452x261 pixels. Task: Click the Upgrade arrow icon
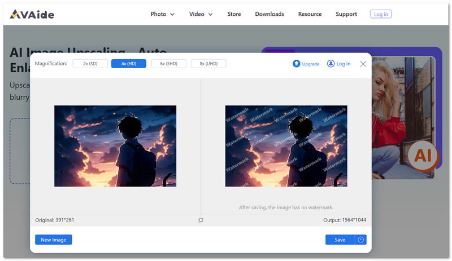[296, 64]
